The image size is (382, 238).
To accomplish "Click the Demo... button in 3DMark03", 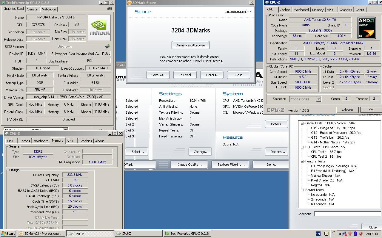I will [271, 165].
